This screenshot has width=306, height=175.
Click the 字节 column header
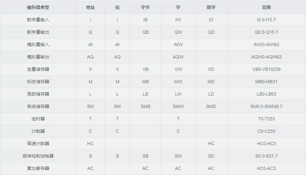[145, 7]
